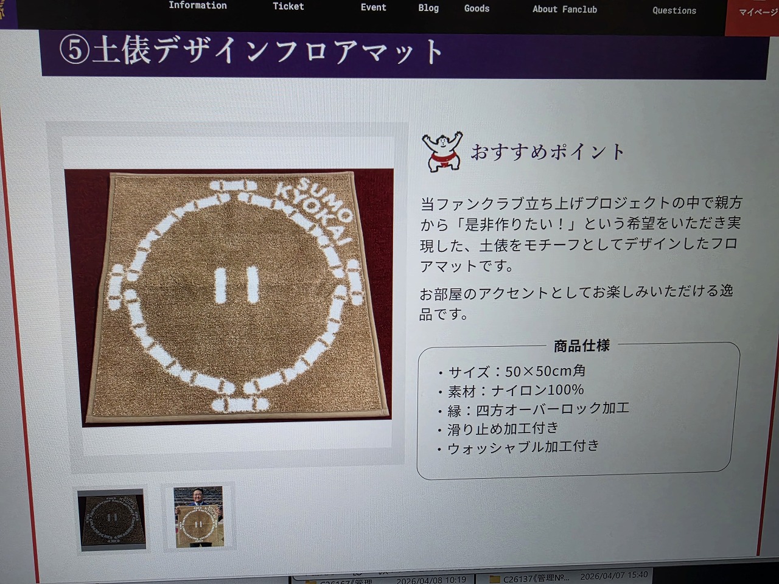779x584 pixels.
Task: Open the Information menu
Action: [x=198, y=5]
